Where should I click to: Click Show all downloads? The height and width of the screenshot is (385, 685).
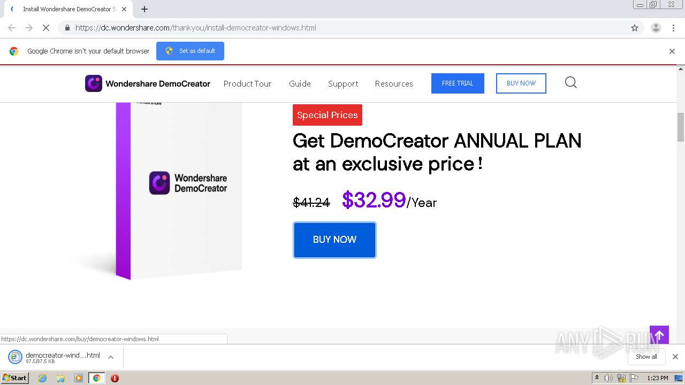click(x=646, y=357)
